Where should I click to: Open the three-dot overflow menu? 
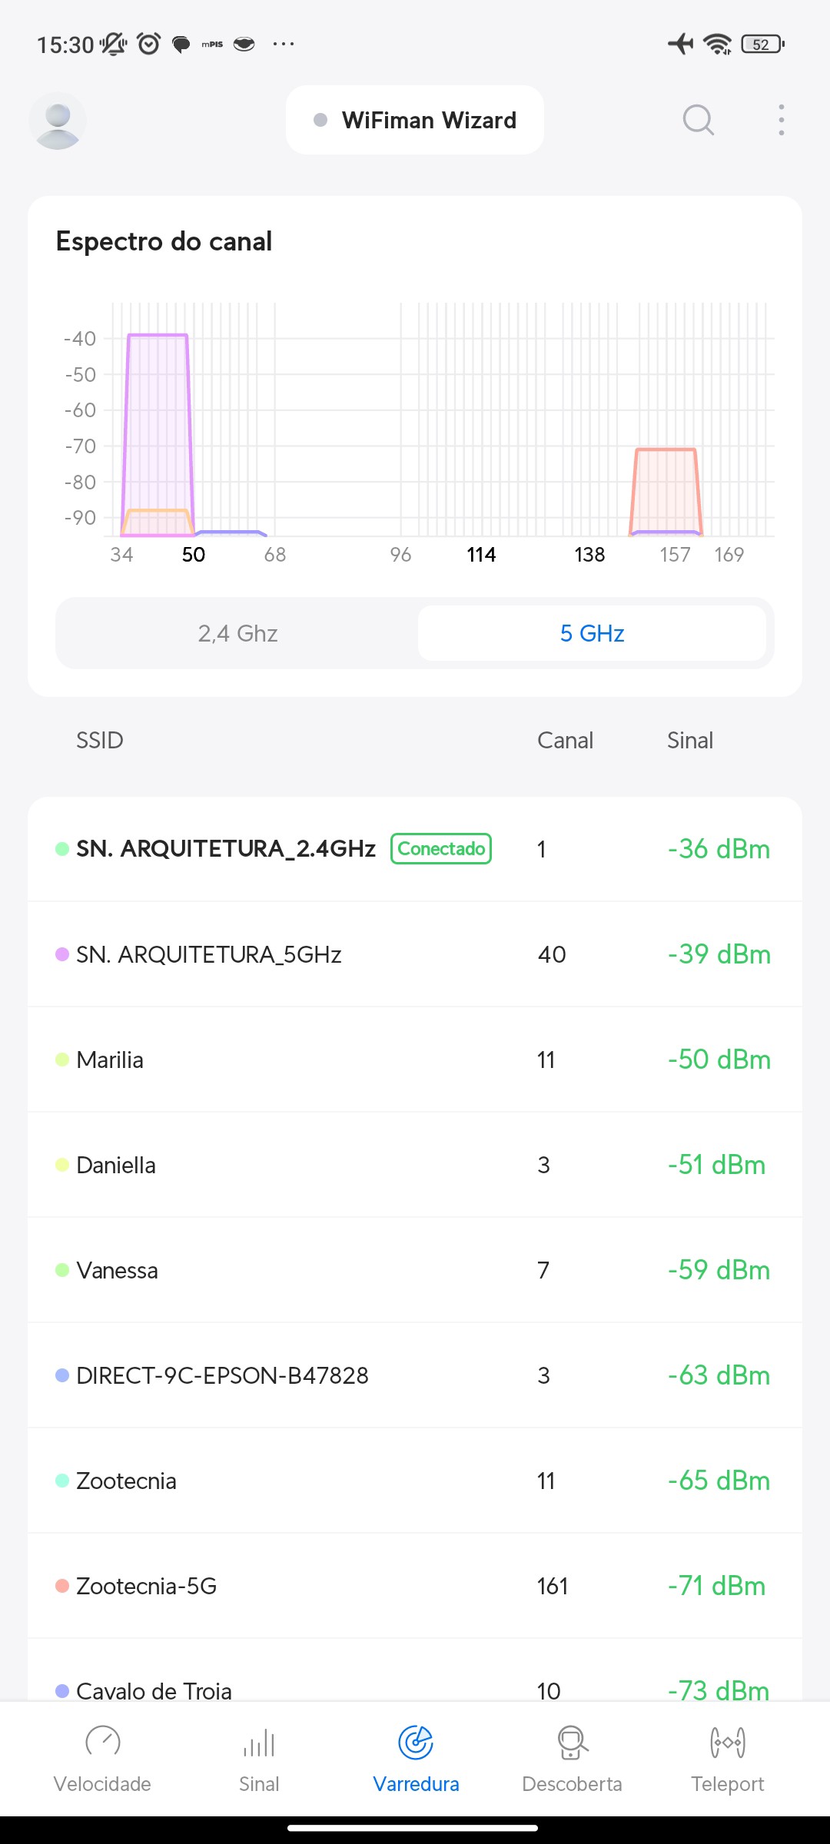(x=781, y=120)
